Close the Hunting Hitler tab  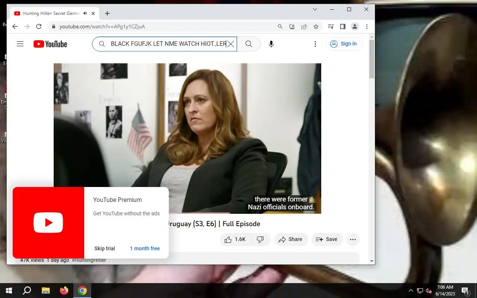pyautogui.click(x=93, y=13)
